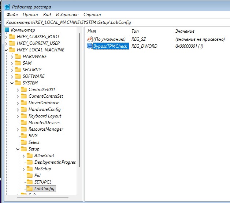Select the BypassTPMCheck value name
The width and height of the screenshot is (230, 203).
coord(111,46)
